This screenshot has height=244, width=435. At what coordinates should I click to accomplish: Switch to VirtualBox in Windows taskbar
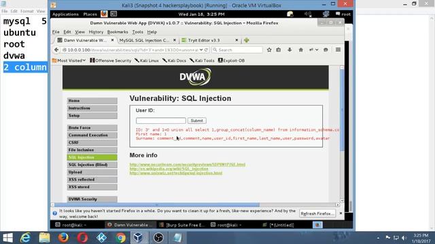[138, 238]
